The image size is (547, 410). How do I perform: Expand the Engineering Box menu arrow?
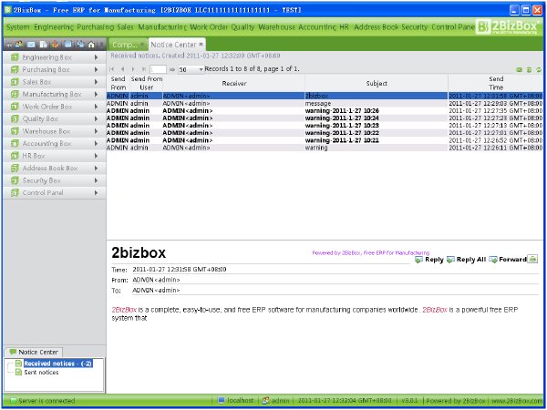pos(96,57)
